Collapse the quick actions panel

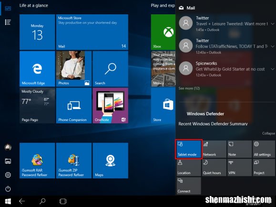[x=268, y=133]
